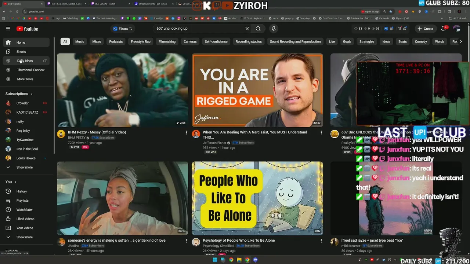Open options for BHM Pezzy Messy video
The image size is (470, 264).
click(186, 133)
